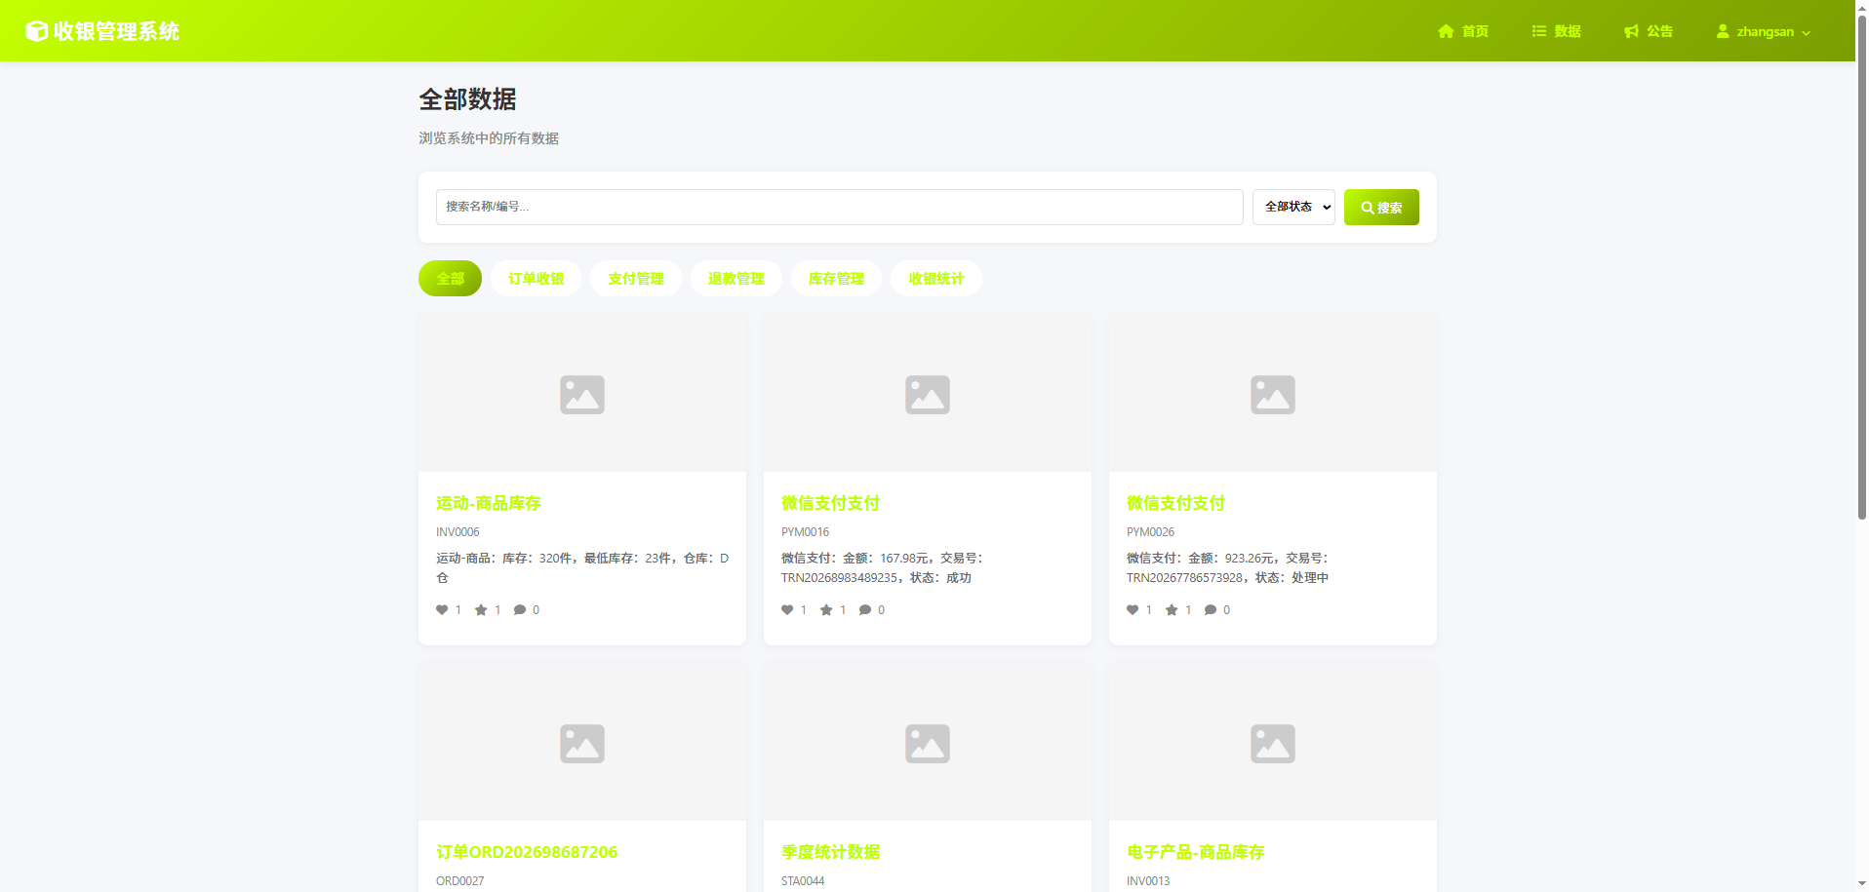
Task: Click the list icon beside 数据
Action: point(1539,31)
